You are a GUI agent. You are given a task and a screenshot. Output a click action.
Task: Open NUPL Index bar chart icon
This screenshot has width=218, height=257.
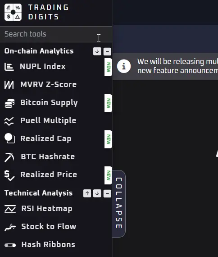point(9,67)
